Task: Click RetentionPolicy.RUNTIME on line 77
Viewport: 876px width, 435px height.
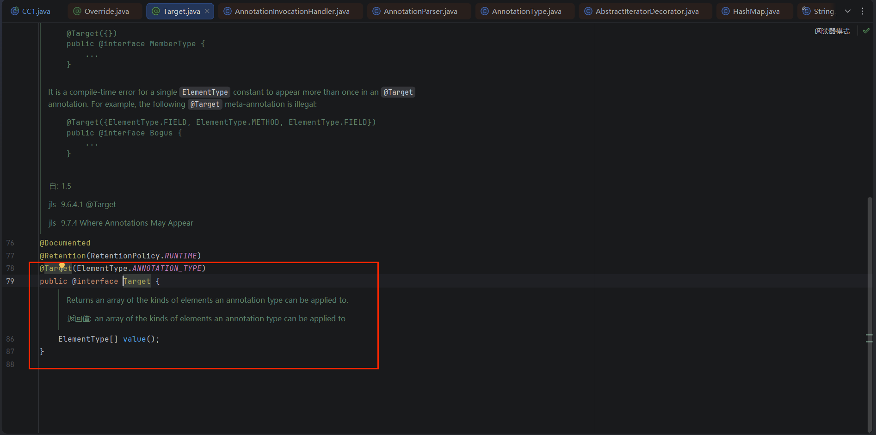Action: pyautogui.click(x=143, y=256)
